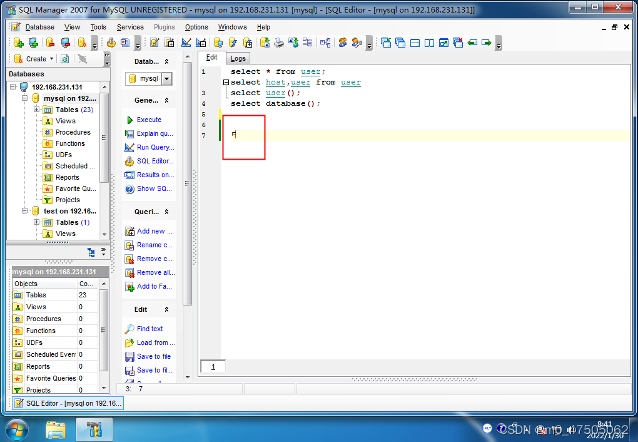Collapse the Queri... navigation section

166,212
